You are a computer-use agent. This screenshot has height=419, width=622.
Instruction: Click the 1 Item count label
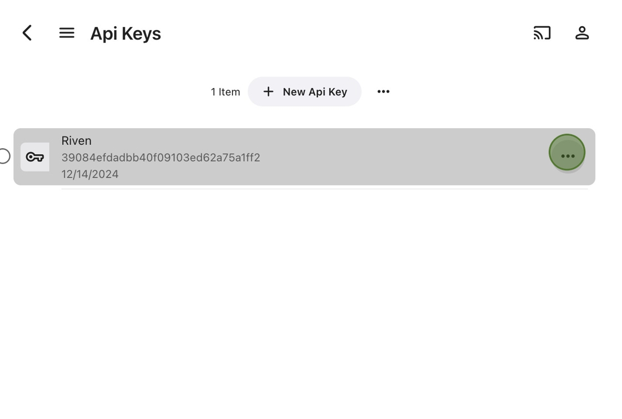click(225, 92)
